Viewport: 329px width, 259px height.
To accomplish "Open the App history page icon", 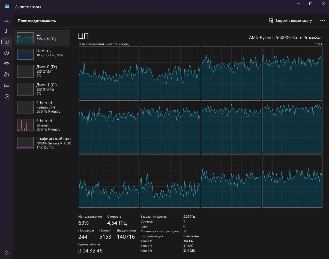I will [7, 53].
